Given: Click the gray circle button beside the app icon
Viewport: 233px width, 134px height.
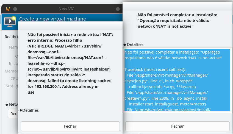Looking at the screenshot, I should pyautogui.click(x=15, y=9).
